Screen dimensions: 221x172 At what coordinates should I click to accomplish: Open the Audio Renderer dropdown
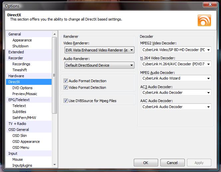[100, 65]
